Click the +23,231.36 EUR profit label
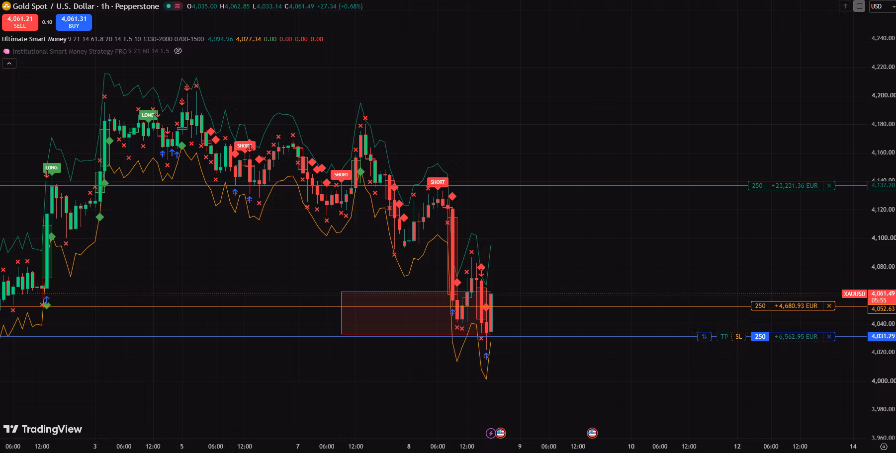Image resolution: width=896 pixels, height=453 pixels. pos(795,186)
